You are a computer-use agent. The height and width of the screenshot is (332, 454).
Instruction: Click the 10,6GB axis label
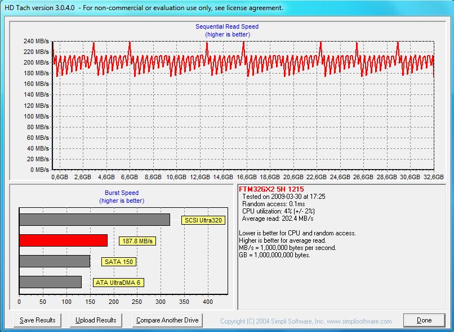[x=176, y=177]
